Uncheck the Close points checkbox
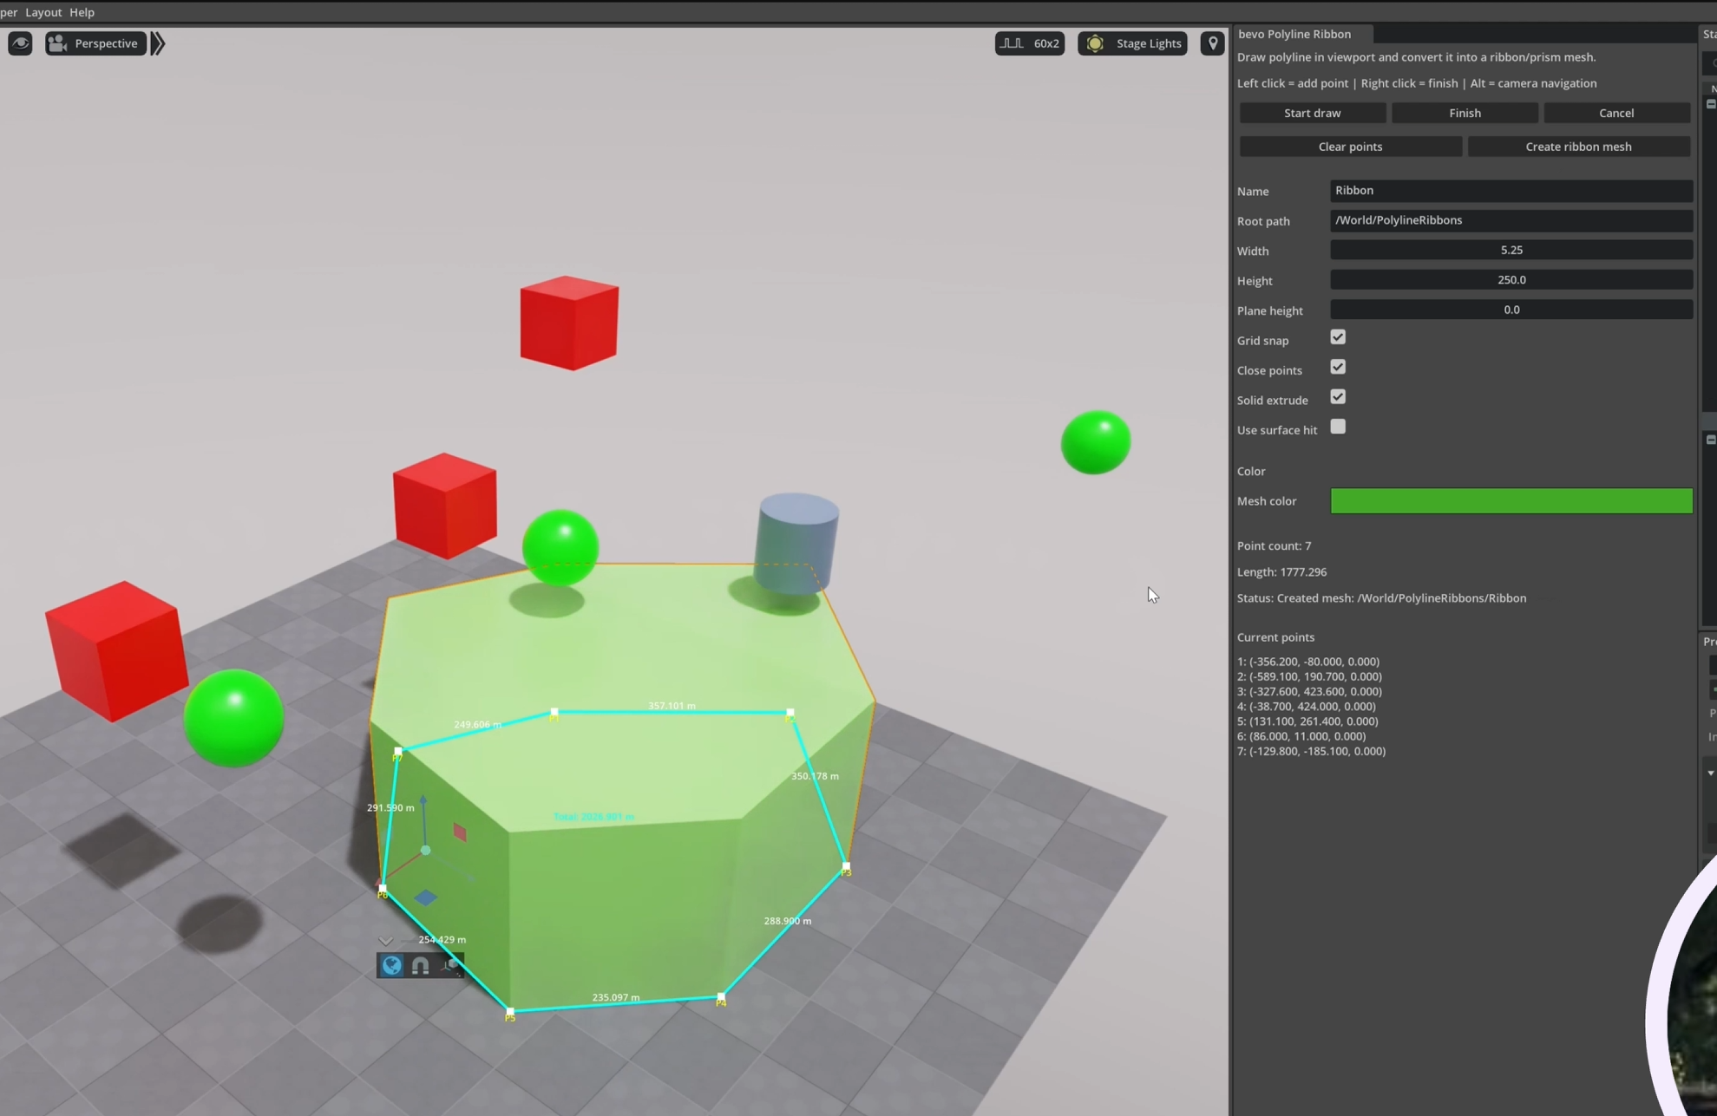The image size is (1717, 1116). click(x=1338, y=367)
